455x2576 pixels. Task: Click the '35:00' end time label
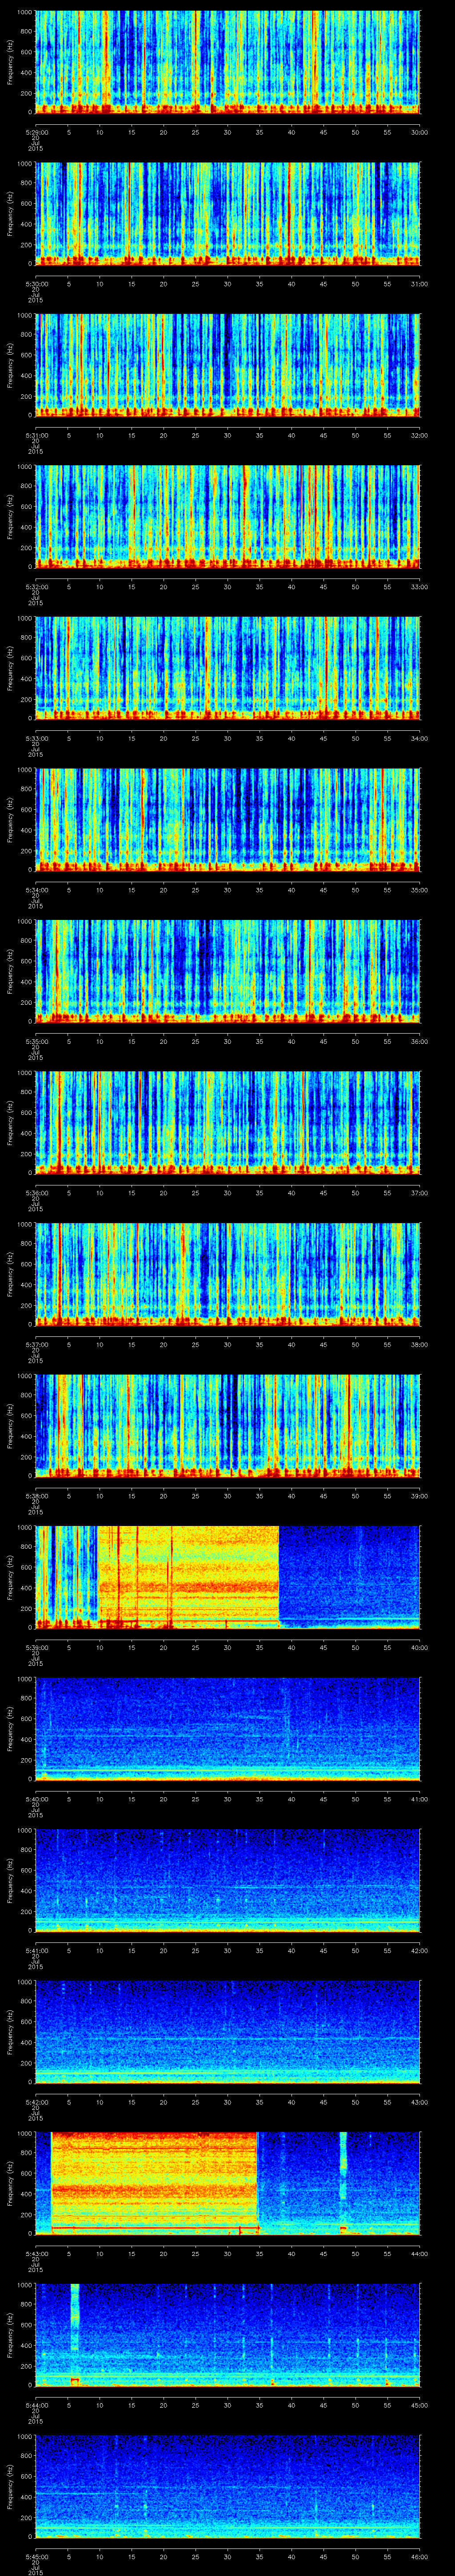coord(420,890)
